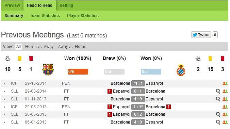230x129 pixels.
Task: Click lineup people icon for 29-05-2013 match
Action: tap(225, 107)
